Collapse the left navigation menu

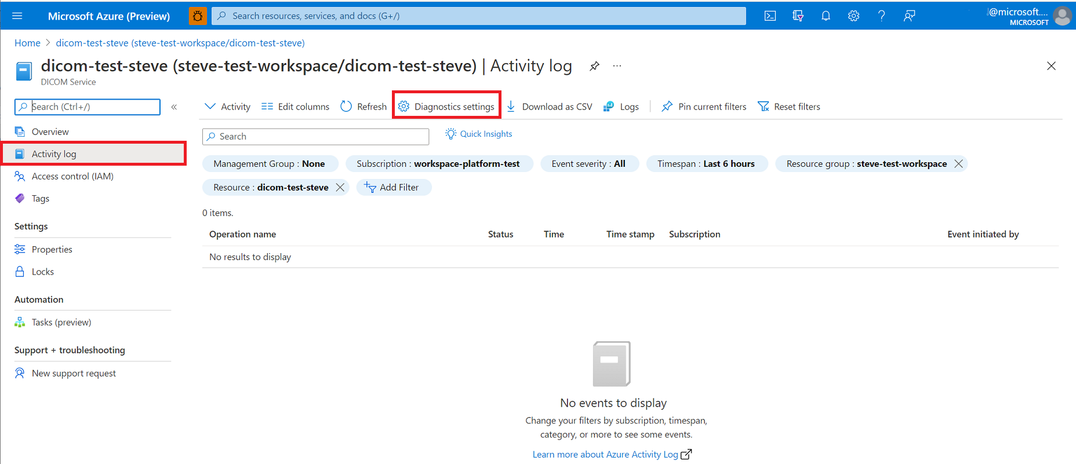pyautogui.click(x=174, y=107)
